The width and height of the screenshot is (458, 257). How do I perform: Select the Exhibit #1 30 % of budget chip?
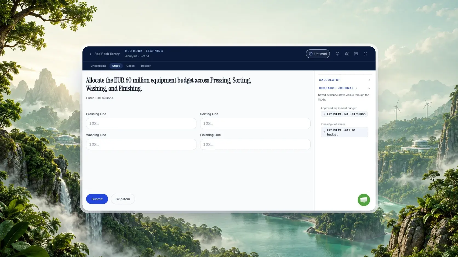pos(344,132)
